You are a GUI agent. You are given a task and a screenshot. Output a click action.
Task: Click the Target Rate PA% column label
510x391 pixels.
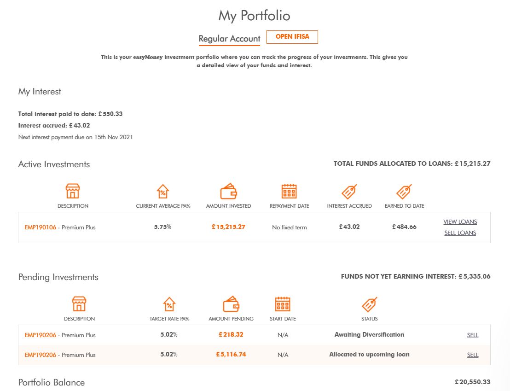click(x=169, y=319)
